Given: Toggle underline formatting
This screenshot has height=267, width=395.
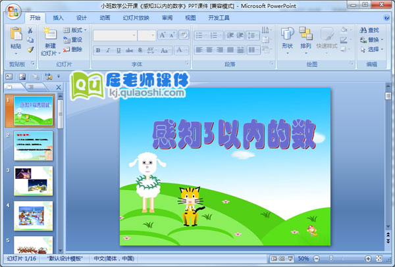Looking at the screenshot, I should (x=118, y=51).
